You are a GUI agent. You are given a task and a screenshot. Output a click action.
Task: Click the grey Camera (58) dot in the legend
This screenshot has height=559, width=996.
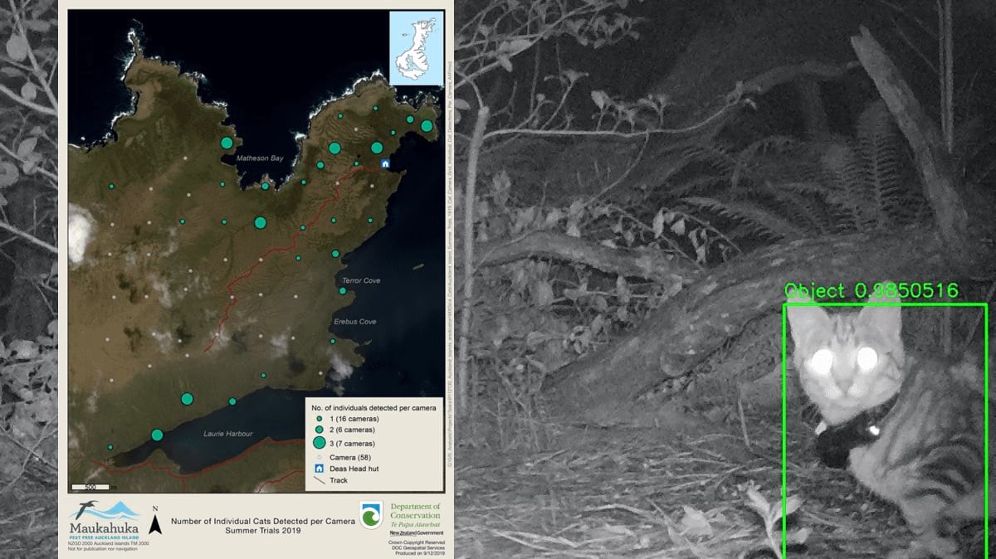tap(319, 458)
